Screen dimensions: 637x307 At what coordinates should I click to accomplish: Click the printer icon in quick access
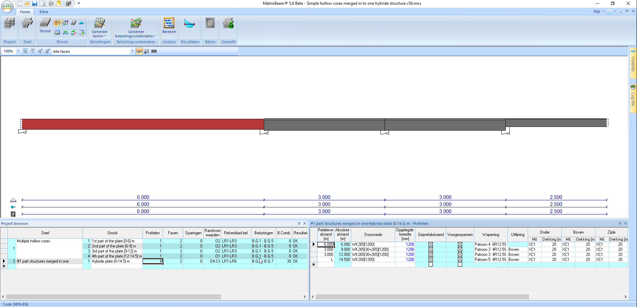click(51, 3)
